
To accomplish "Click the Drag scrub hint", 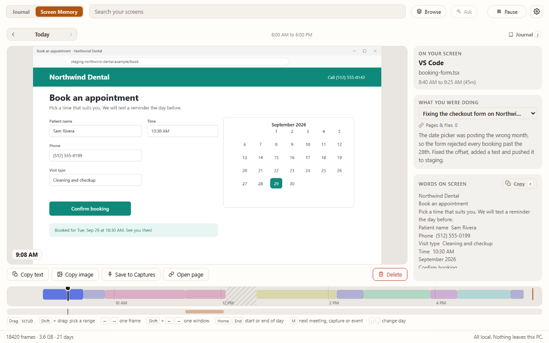I will point(20,321).
